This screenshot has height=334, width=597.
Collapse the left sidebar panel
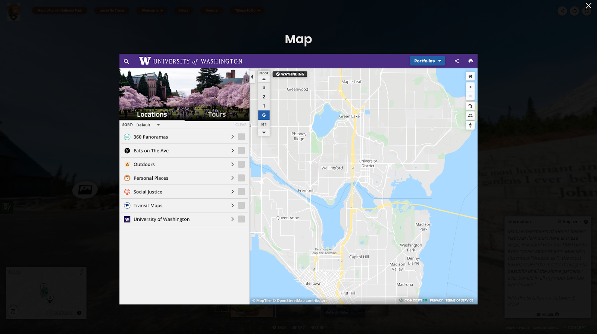pos(252,77)
